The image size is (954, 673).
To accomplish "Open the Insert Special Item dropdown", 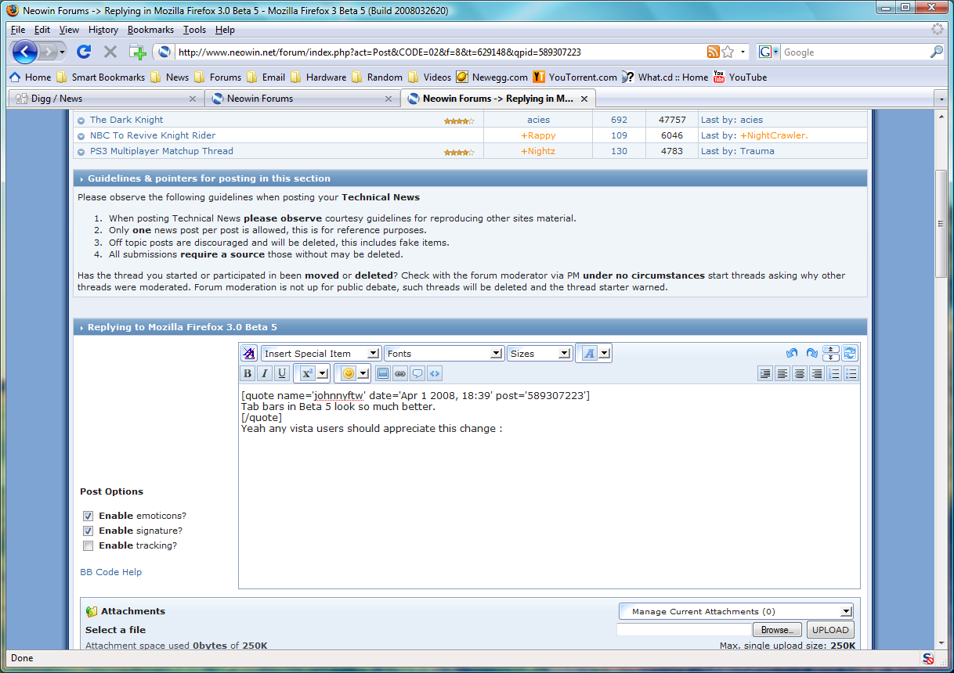I will pos(320,354).
